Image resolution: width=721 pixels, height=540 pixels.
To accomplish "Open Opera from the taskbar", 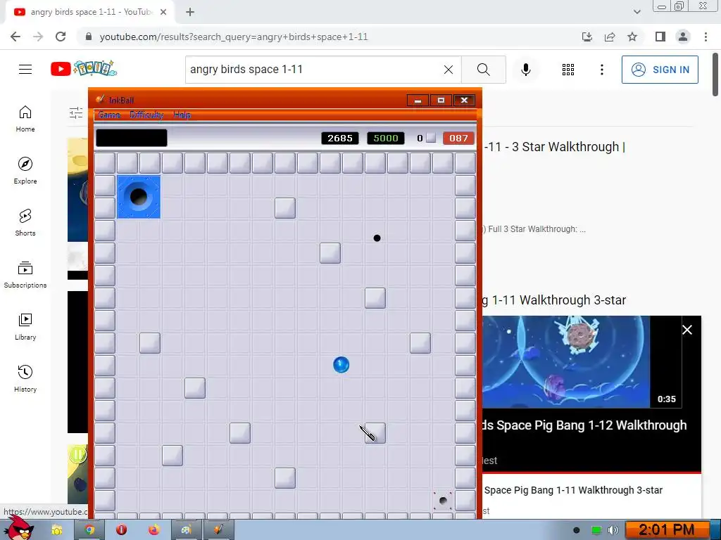I will 121,530.
